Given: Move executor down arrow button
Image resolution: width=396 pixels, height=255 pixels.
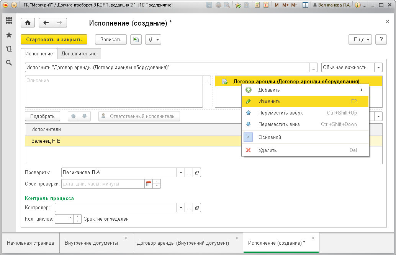Looking at the screenshot, I should coord(85,116).
